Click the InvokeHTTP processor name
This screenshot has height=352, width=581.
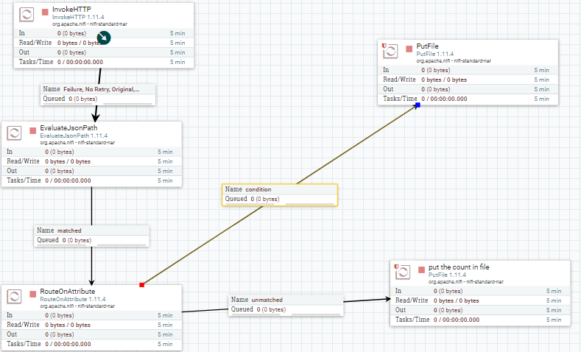(71, 10)
